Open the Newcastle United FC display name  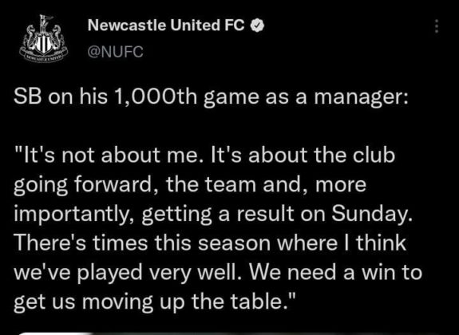(166, 26)
